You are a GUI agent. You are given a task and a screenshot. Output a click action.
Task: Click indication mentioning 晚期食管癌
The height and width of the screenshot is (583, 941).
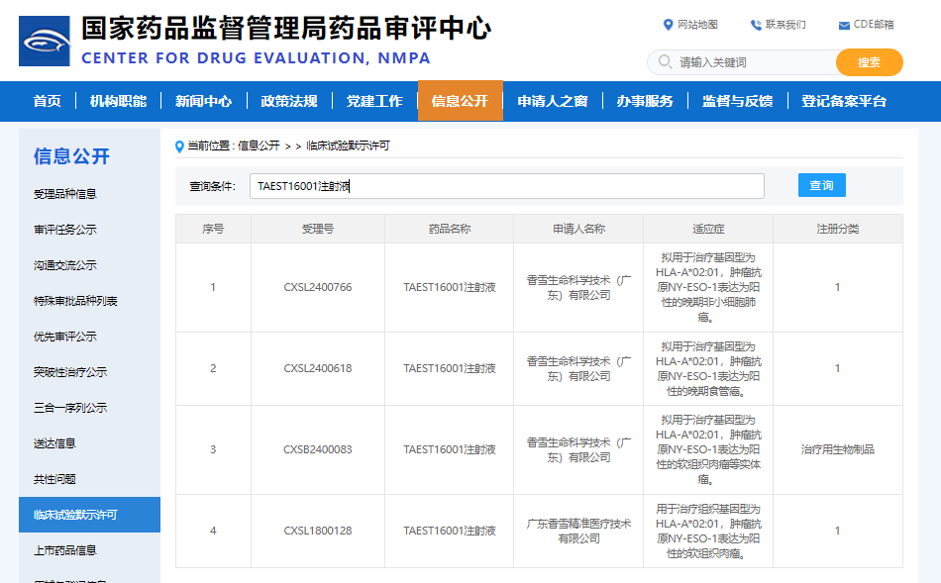click(708, 368)
